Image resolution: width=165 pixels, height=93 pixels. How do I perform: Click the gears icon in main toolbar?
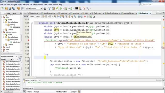pos(88,9)
